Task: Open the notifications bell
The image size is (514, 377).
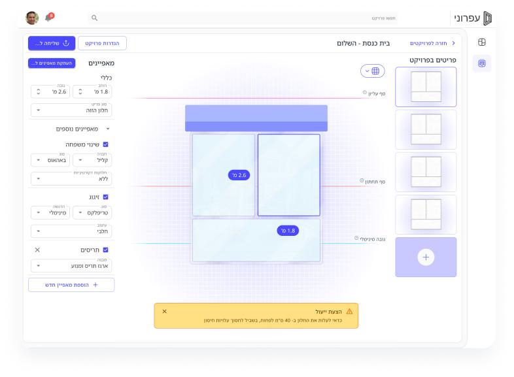Action: coord(48,18)
